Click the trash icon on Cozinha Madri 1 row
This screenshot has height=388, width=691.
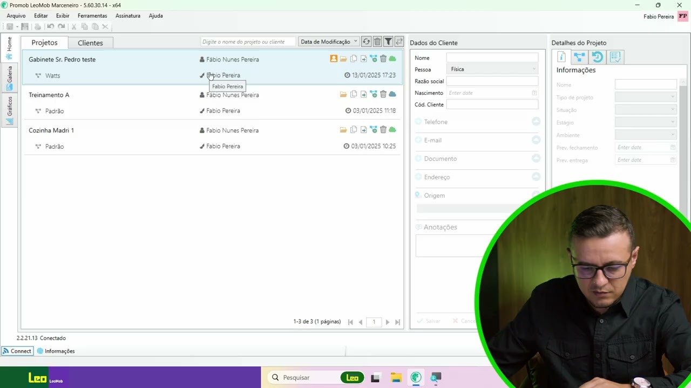[x=383, y=130]
